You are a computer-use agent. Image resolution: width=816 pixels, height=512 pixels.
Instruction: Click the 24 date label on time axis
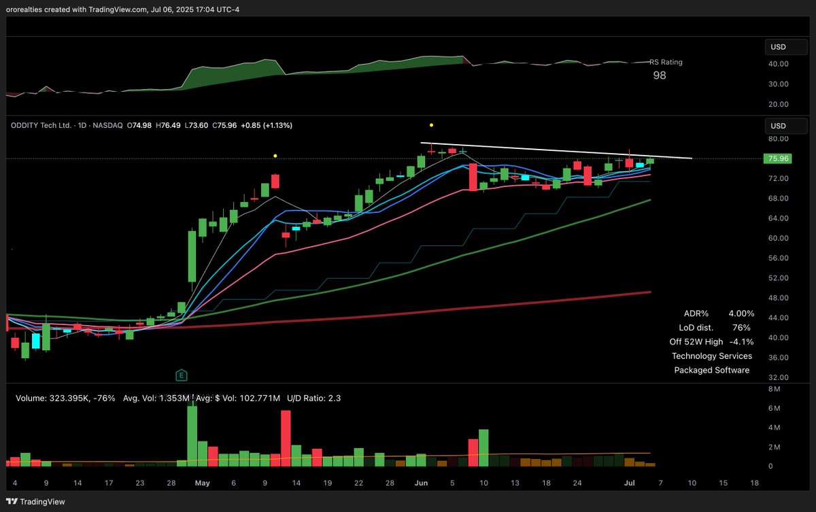[x=577, y=483]
